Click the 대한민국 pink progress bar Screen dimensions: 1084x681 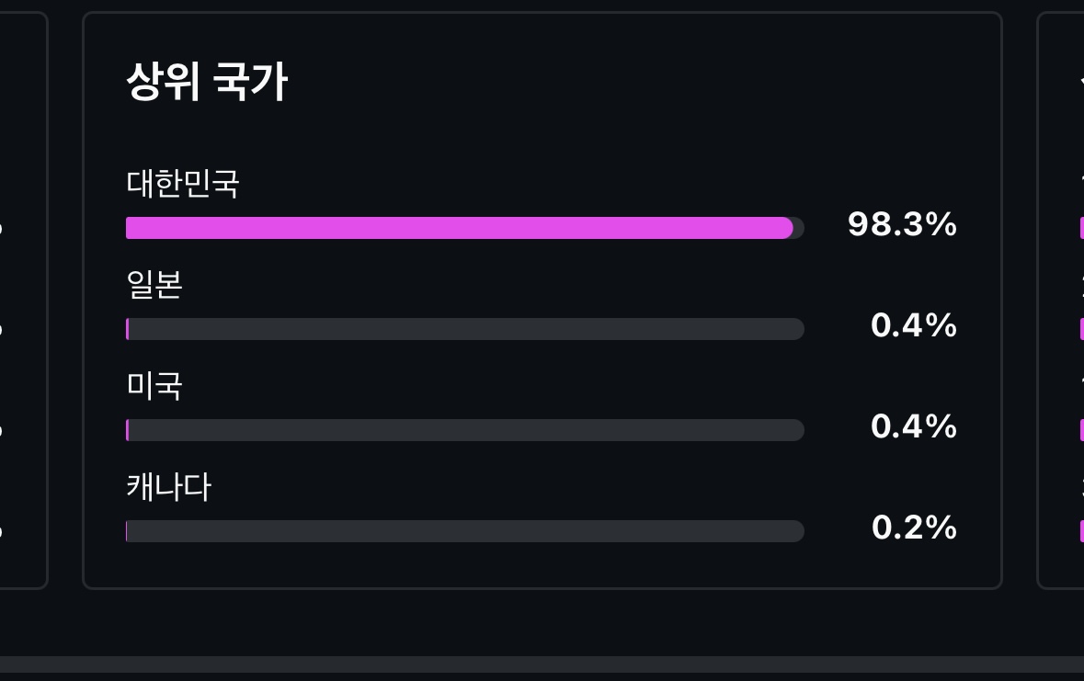(458, 228)
